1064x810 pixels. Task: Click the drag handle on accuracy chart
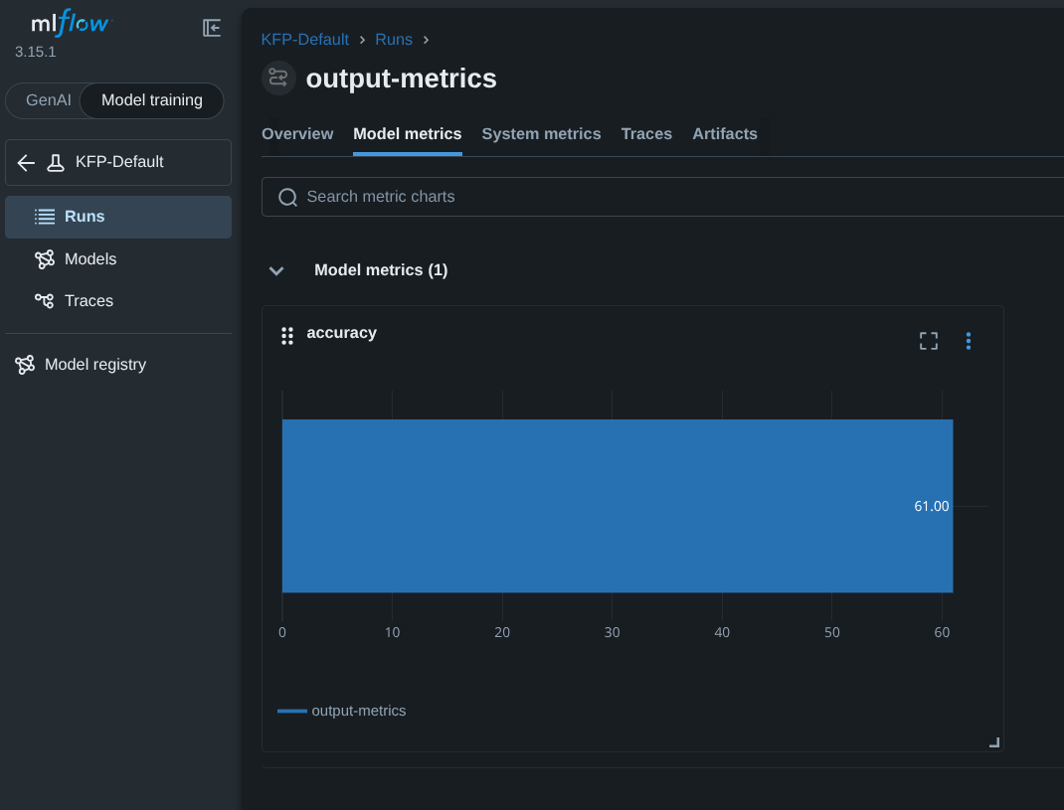pyautogui.click(x=287, y=336)
